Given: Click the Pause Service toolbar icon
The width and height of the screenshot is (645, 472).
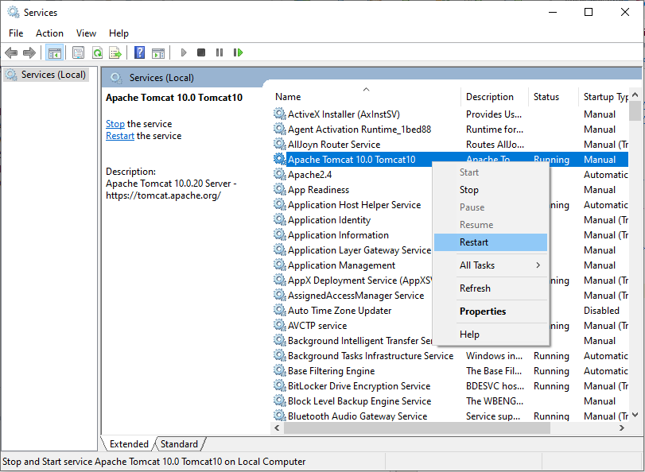Looking at the screenshot, I should [220, 52].
